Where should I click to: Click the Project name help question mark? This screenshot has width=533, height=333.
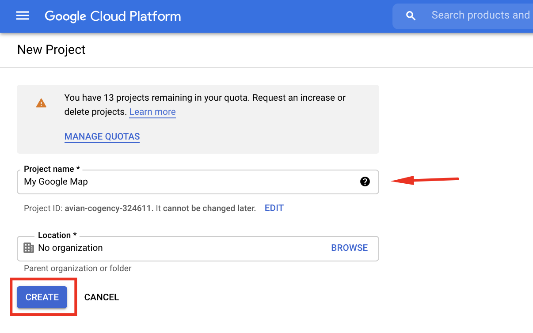pos(365,182)
